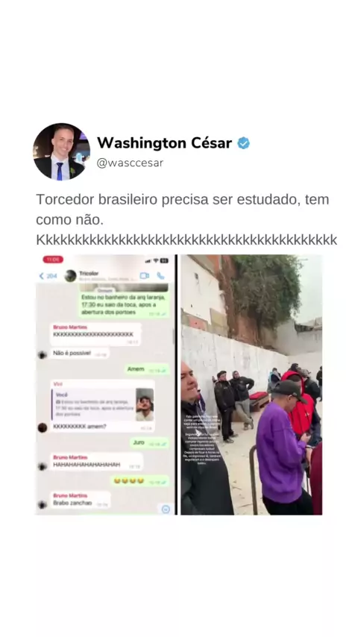The height and width of the screenshot is (637, 358).
Task: Start a video call in the Tricolor chat
Action: click(x=144, y=275)
